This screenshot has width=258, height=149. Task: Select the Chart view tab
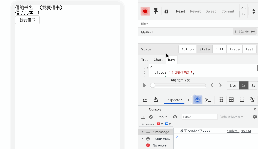pyautogui.click(x=158, y=60)
